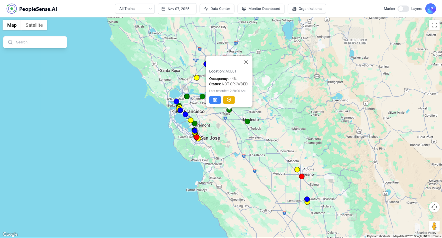Open the Data Center page
442x238 pixels.
(217, 9)
